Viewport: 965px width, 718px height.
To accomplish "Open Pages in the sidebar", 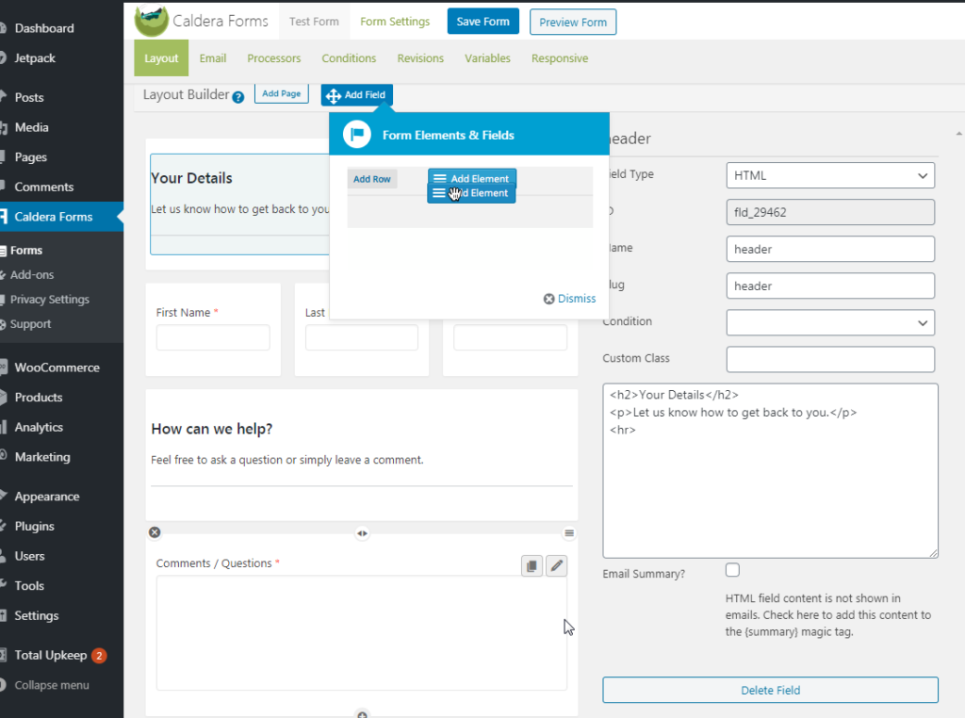I will [31, 157].
